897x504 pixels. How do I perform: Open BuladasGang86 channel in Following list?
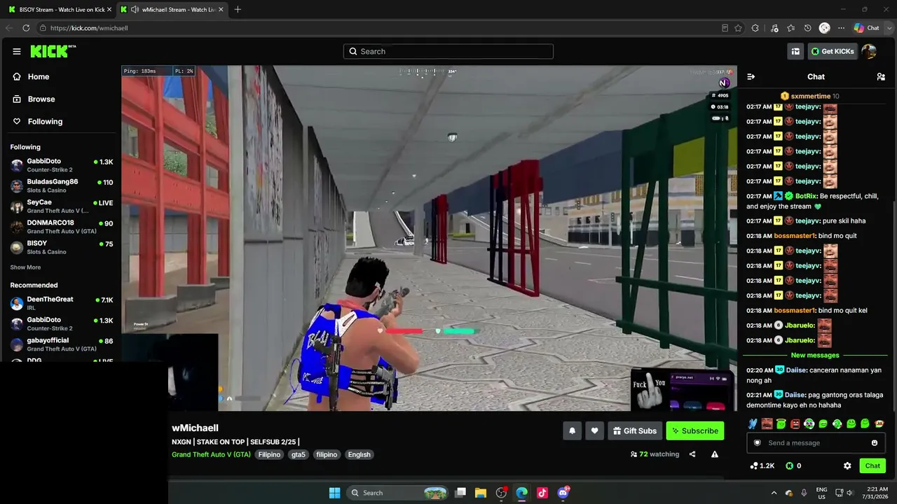[62, 185]
